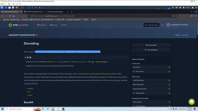Open the Kali Docs bookmark
Screen dimensions: 198x111
(x=25, y=20)
